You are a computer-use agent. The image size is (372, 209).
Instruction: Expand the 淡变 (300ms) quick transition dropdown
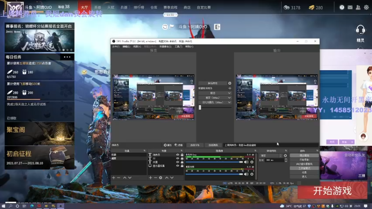[215, 98]
